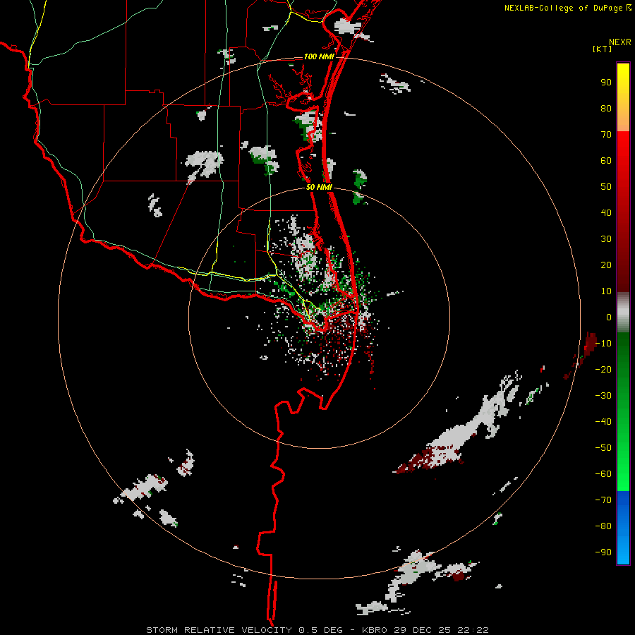Click the 100 NMI range ring label
635x635 pixels.
tap(319, 56)
